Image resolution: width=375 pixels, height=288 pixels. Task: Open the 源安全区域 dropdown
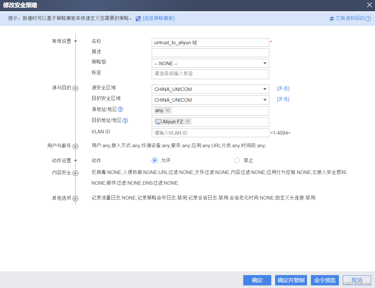coord(210,89)
